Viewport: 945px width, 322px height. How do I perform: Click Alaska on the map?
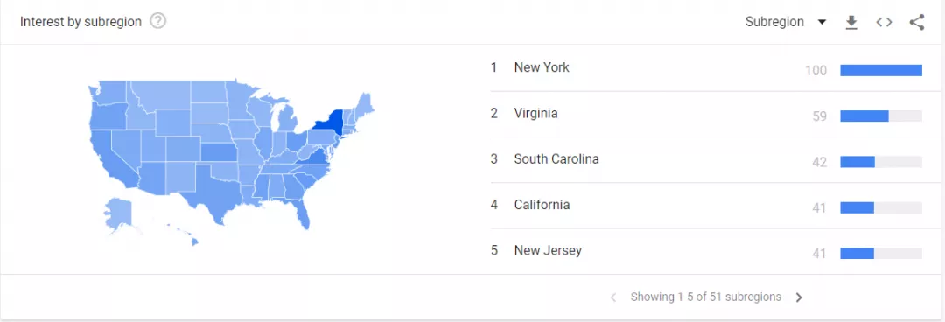[x=115, y=213]
